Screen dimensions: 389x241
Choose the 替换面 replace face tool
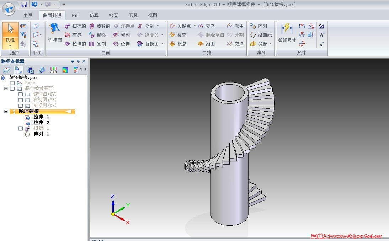pyautogui.click(x=148, y=44)
